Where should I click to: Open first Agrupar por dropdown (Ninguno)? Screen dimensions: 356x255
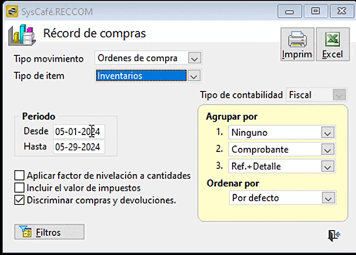point(328,132)
